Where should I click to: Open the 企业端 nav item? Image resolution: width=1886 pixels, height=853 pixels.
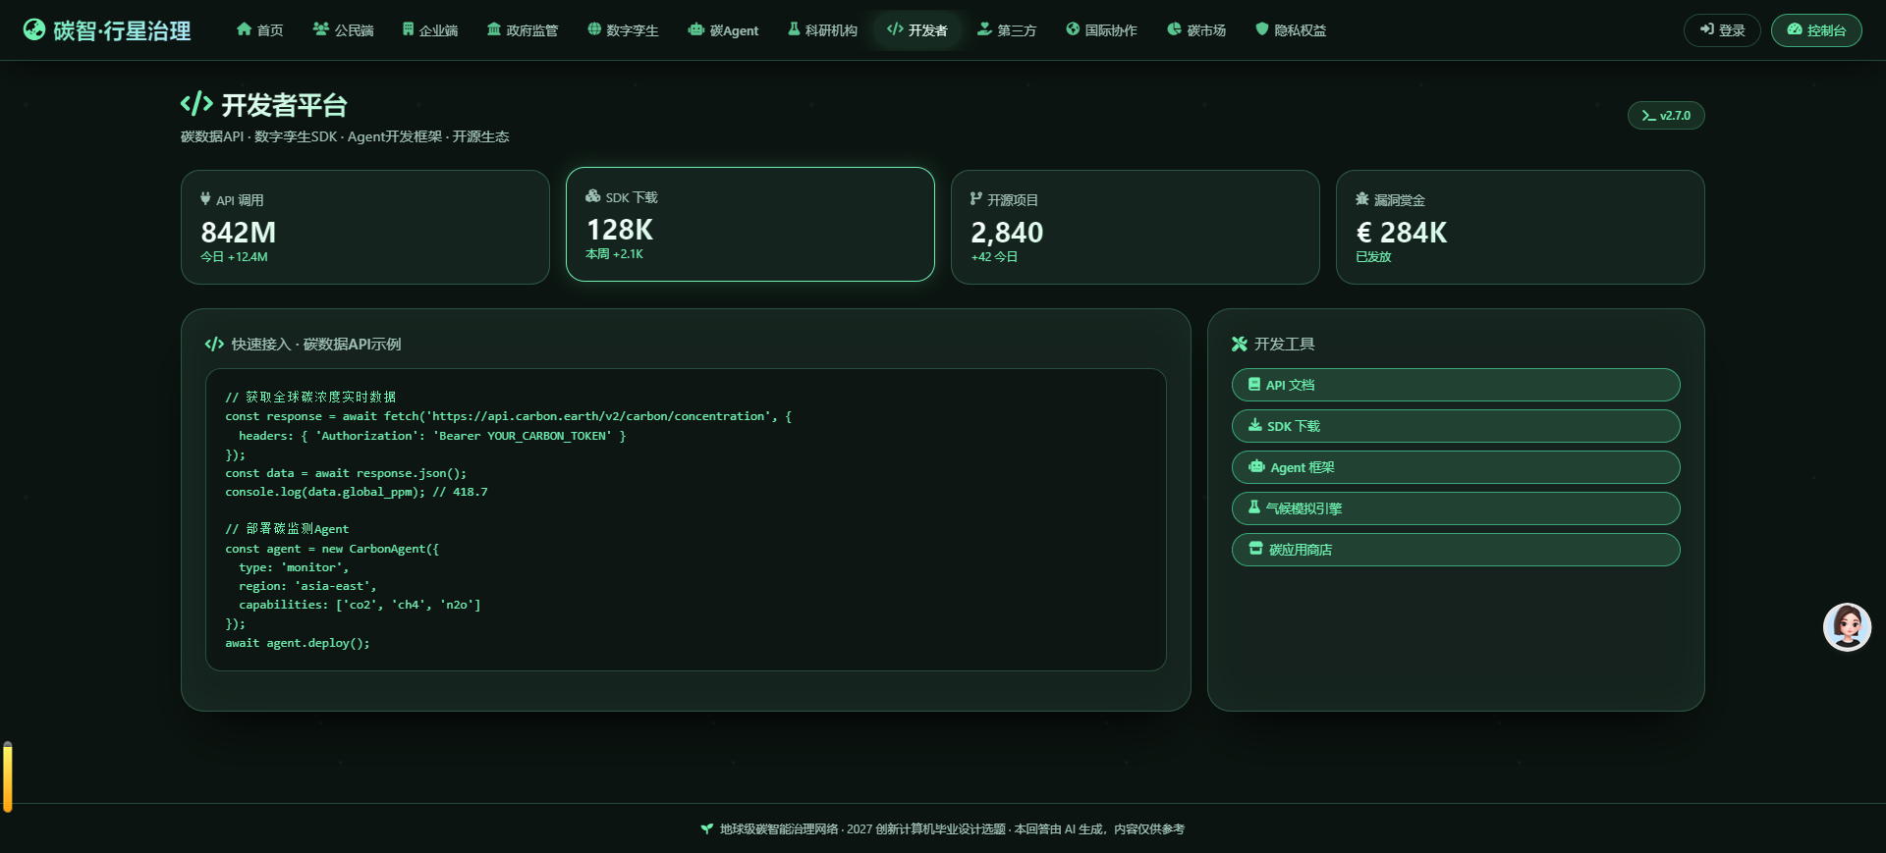click(x=429, y=30)
